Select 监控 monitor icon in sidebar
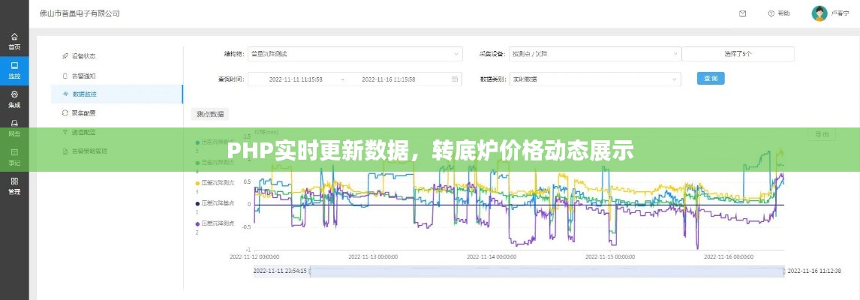 14,70
